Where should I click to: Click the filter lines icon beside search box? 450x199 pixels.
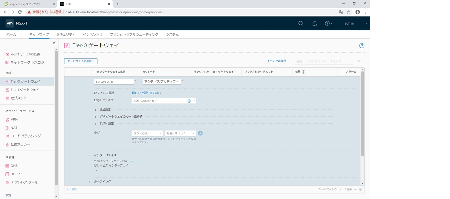pyautogui.click(x=359, y=61)
